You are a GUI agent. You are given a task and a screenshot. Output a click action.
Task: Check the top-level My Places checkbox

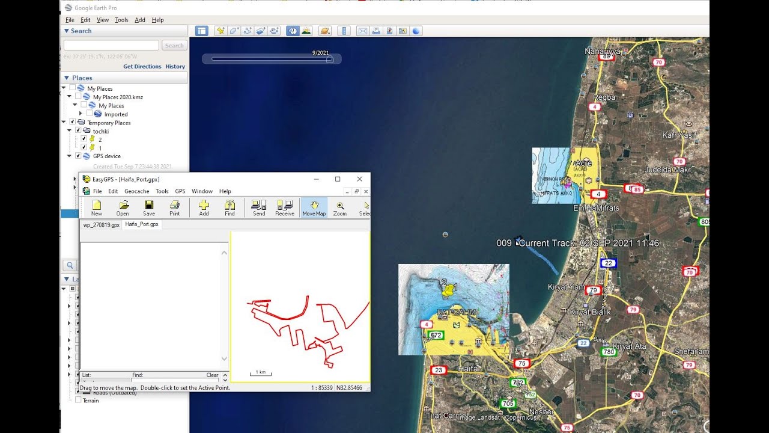coord(73,88)
